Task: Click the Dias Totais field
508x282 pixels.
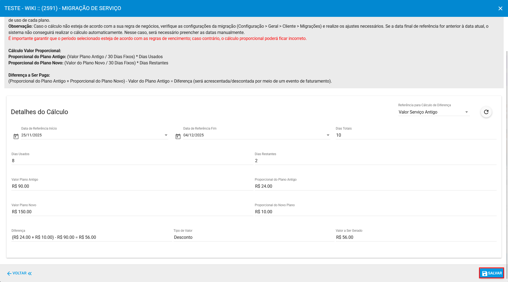Action: pyautogui.click(x=416, y=135)
